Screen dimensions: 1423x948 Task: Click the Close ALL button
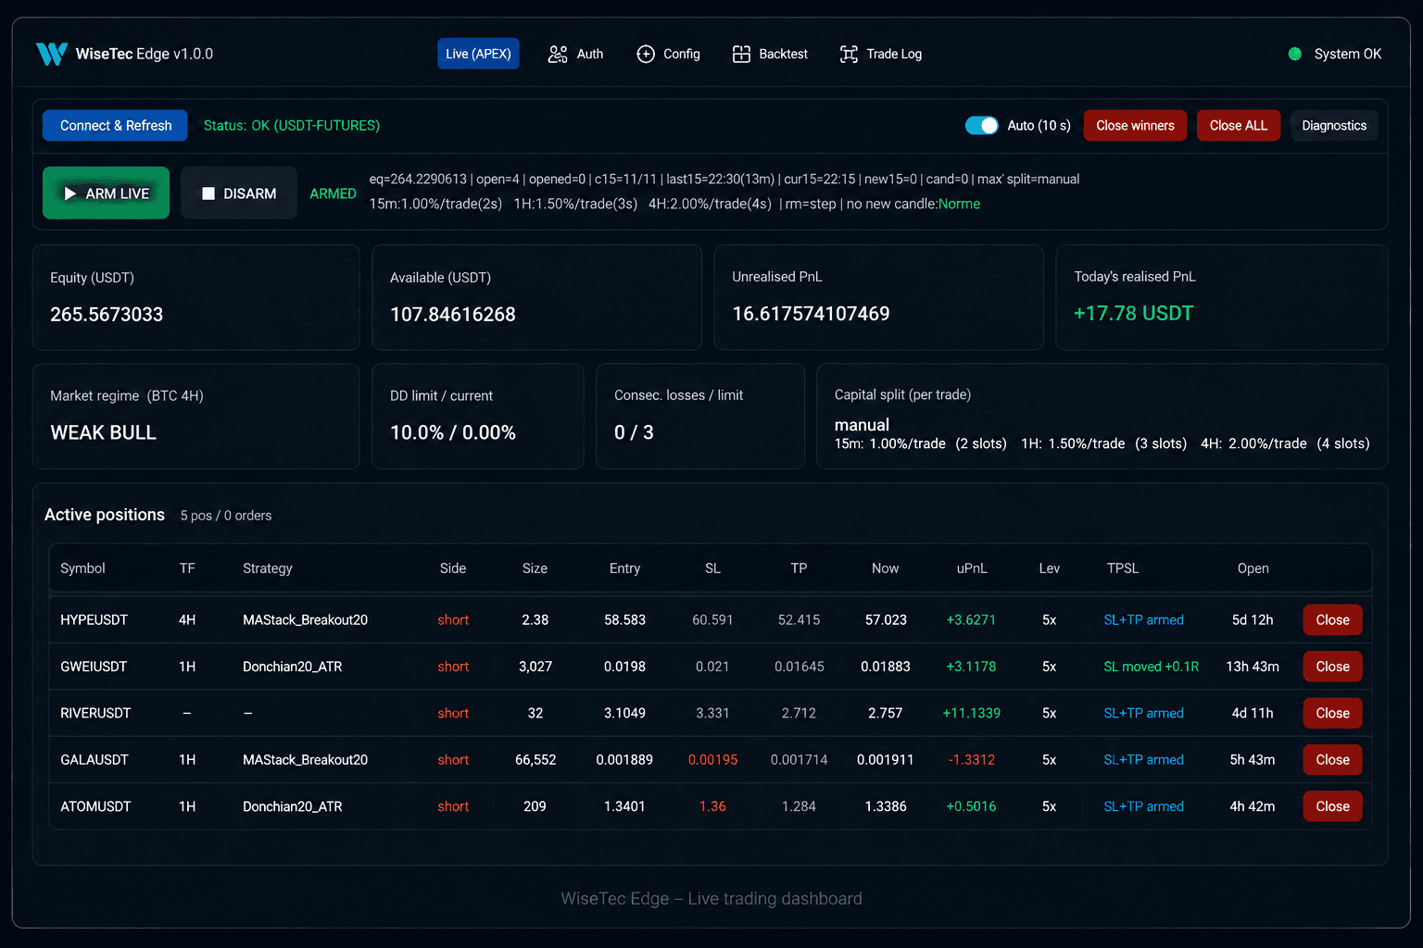[1238, 125]
